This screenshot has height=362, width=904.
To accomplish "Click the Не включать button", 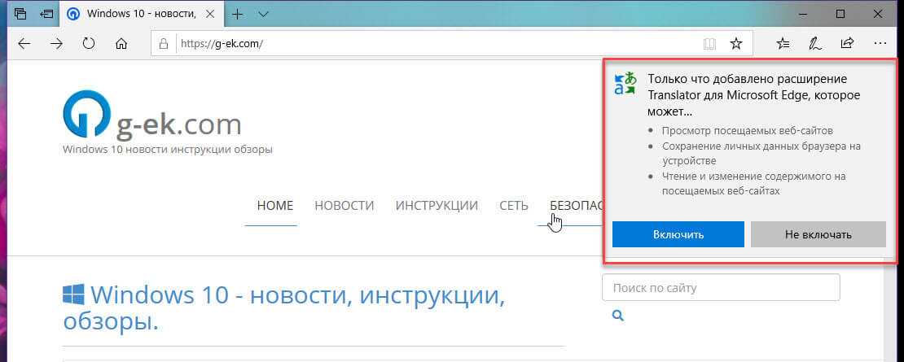I will click(x=818, y=234).
